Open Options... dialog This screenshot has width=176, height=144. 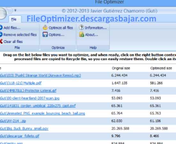tap(56, 35)
